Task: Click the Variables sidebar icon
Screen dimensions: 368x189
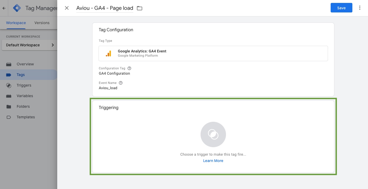Action: [9, 96]
